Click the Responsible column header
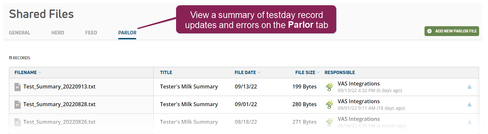 click(340, 72)
